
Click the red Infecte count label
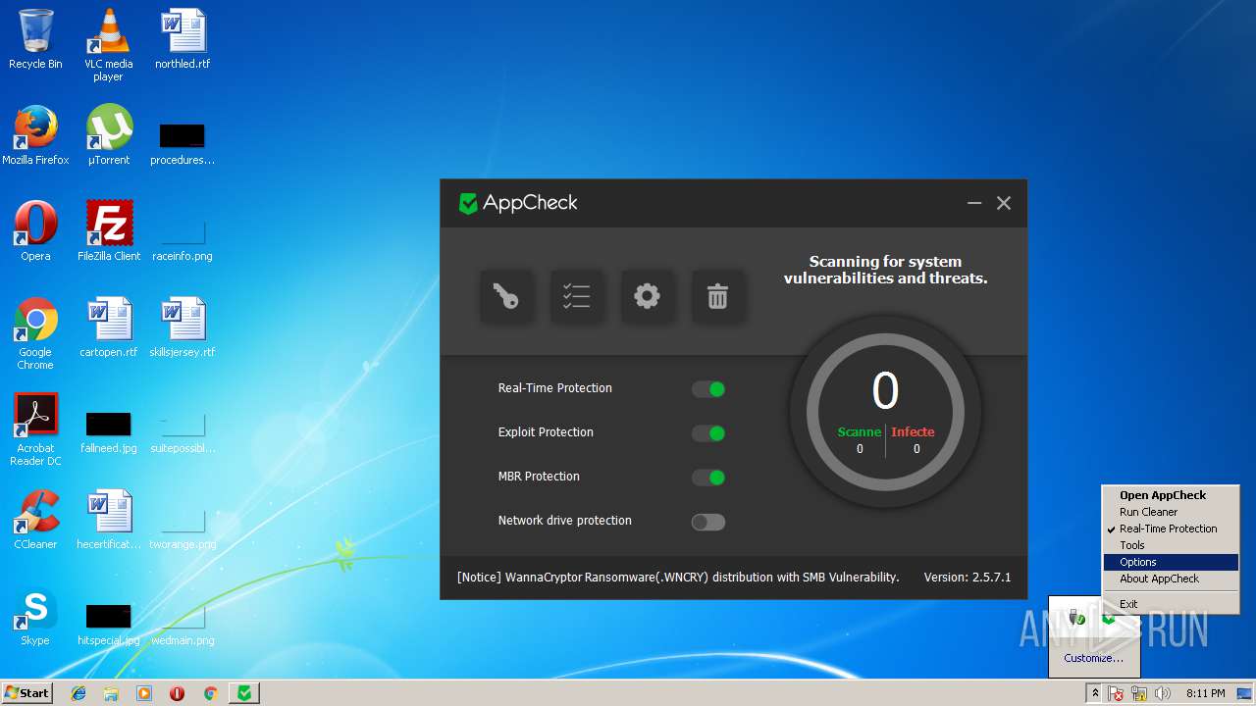coord(913,431)
